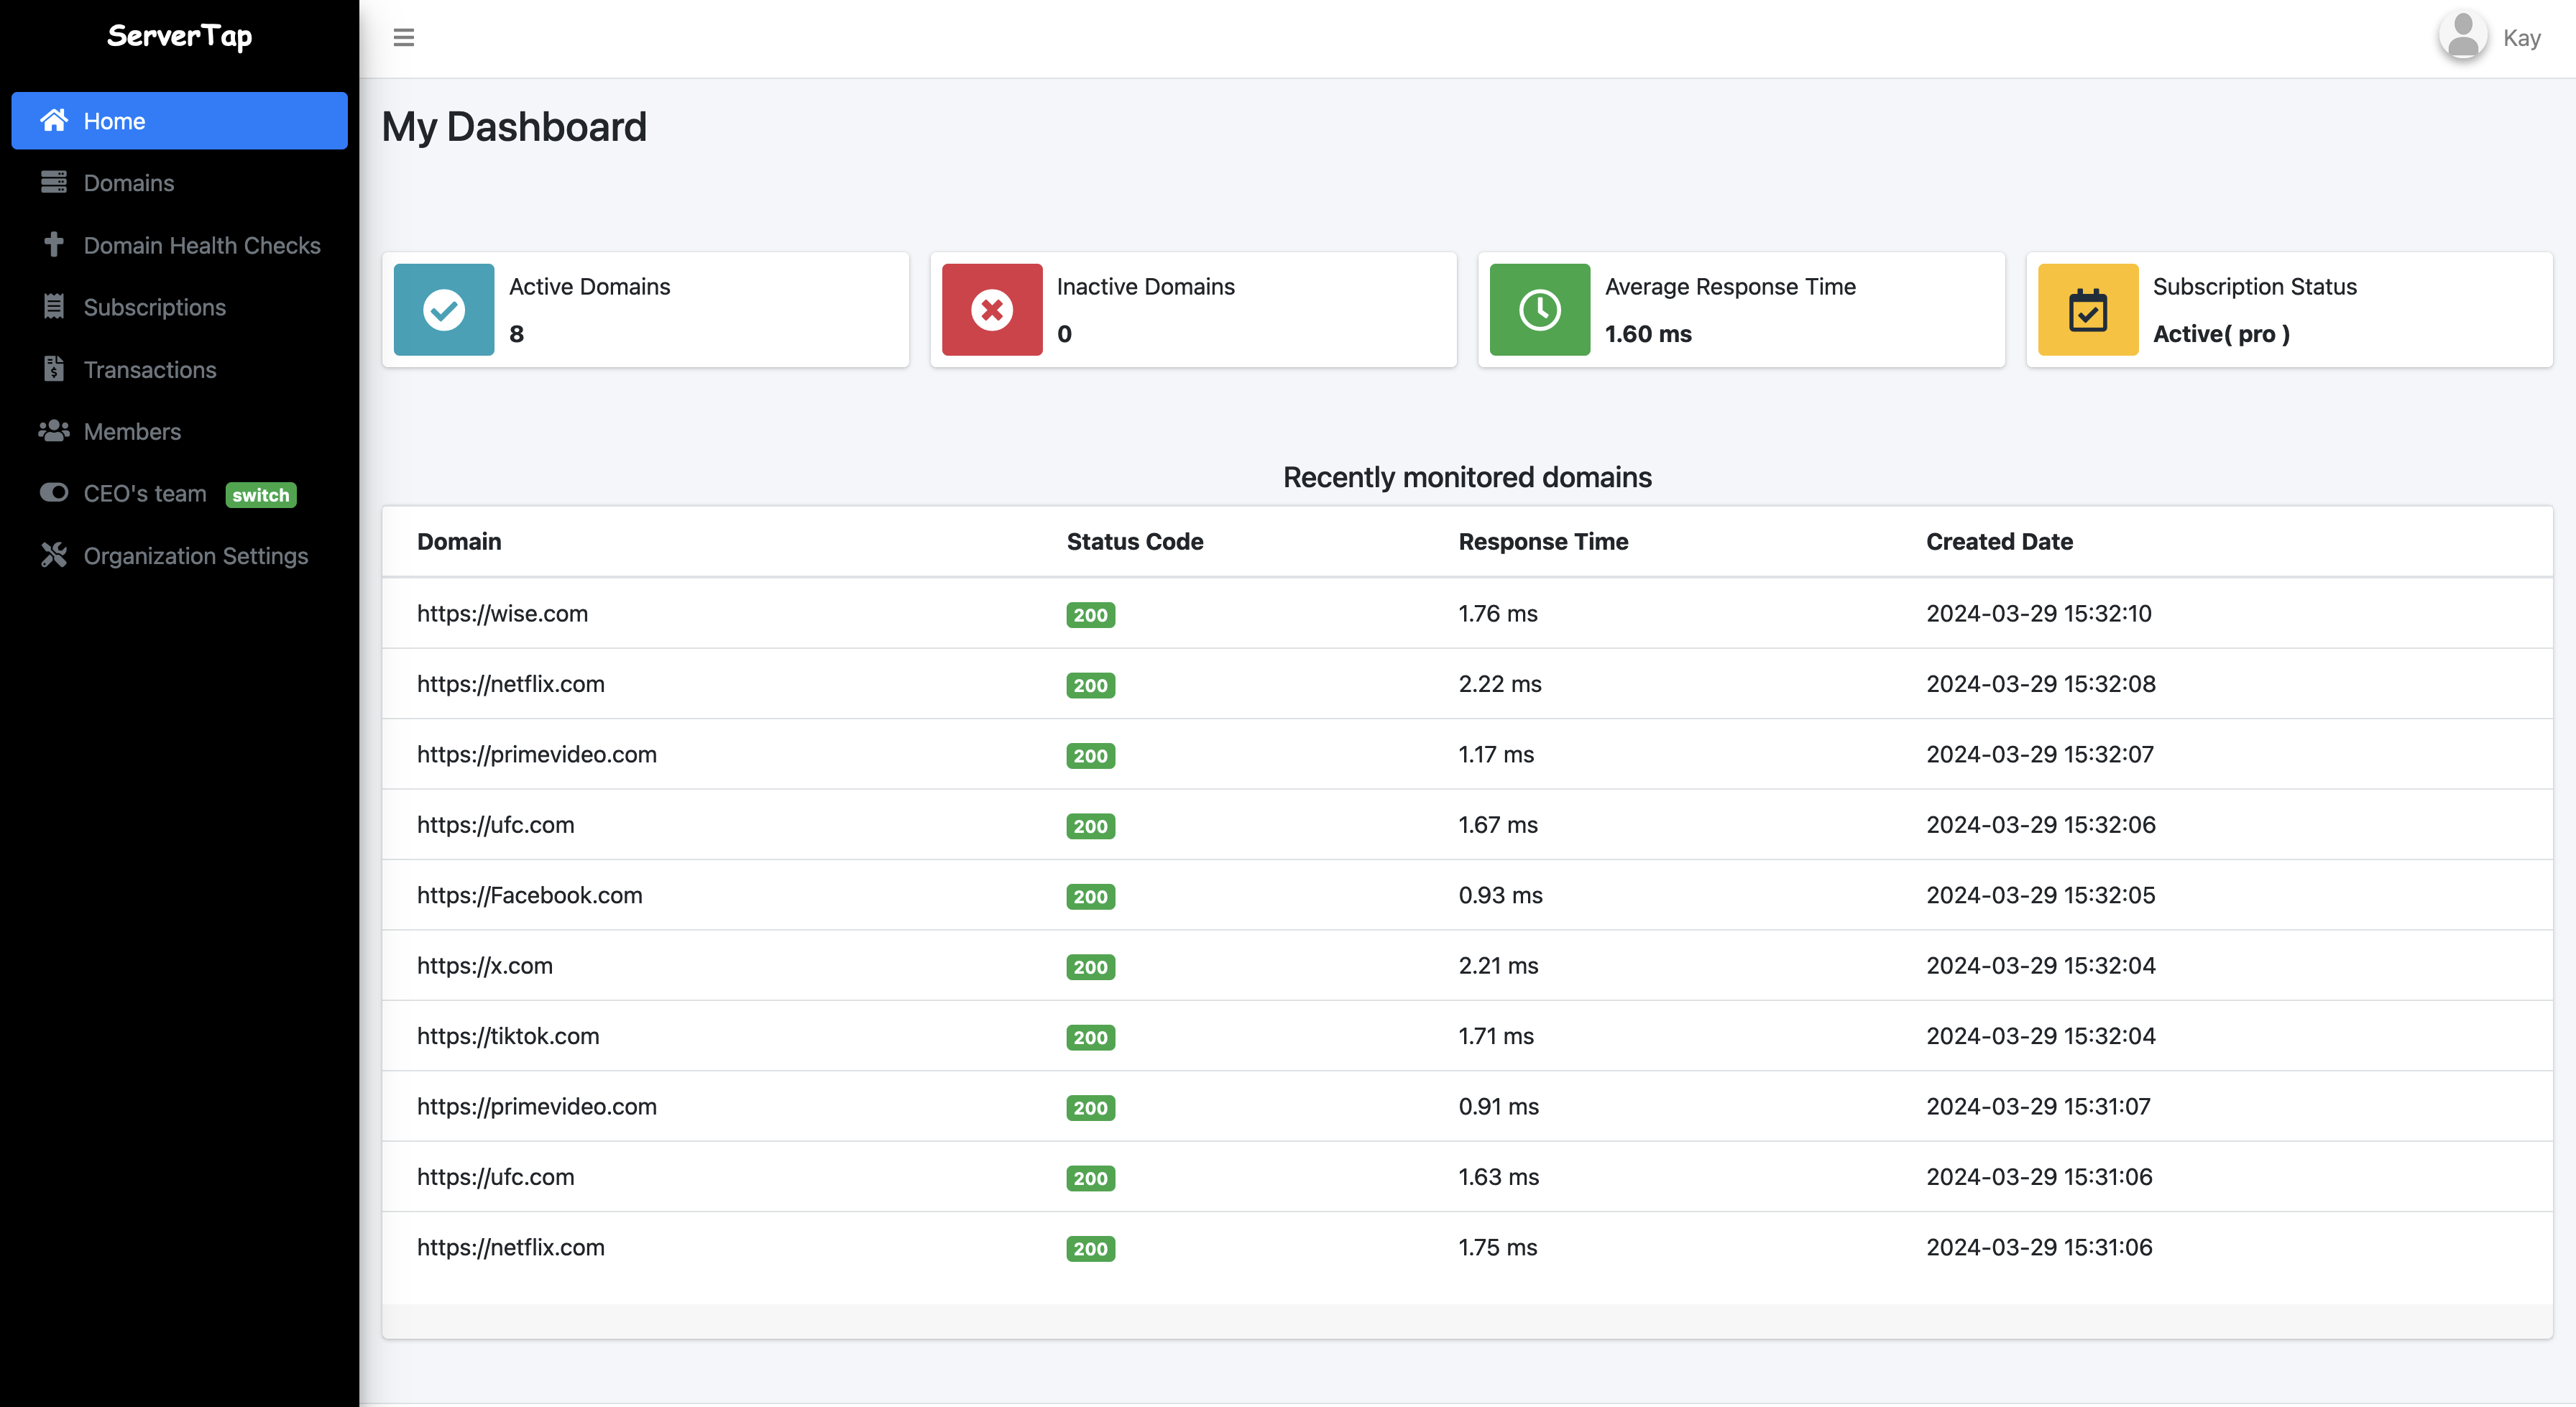Click the 200 badge in Facebook.com row
Image resolution: width=2576 pixels, height=1407 pixels.
point(1090,897)
